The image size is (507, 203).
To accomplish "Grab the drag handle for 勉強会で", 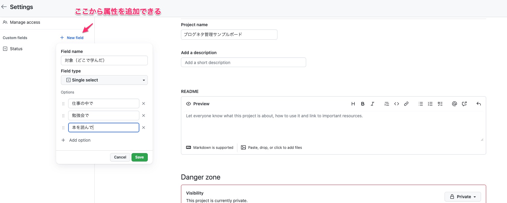I will pos(63,116).
